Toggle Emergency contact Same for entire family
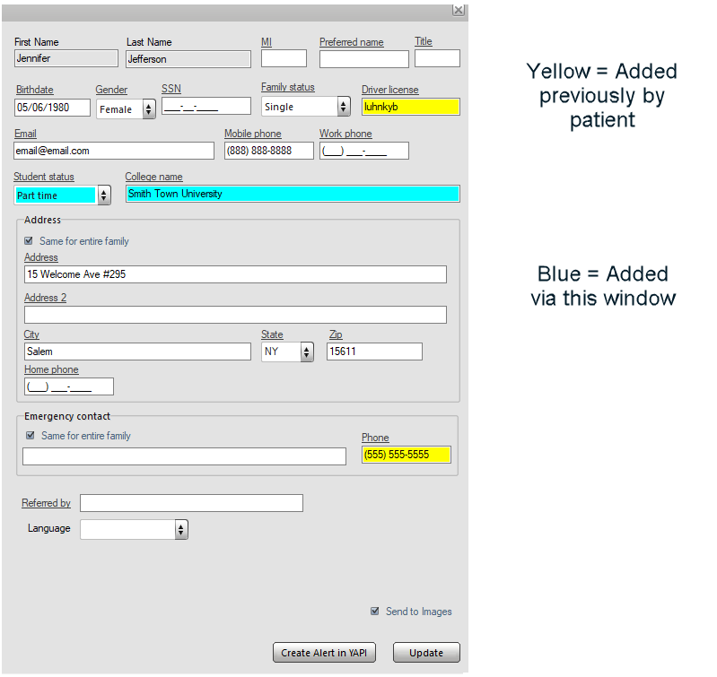 [31, 436]
